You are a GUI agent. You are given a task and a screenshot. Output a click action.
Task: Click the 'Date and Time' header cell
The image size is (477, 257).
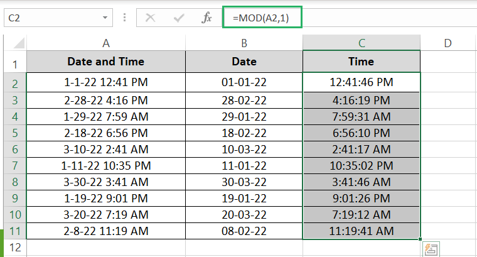106,62
